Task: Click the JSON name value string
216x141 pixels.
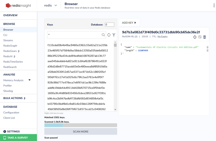Action: tap(167, 47)
